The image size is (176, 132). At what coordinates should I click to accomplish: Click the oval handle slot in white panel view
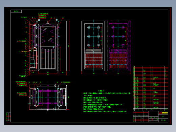tap(94, 51)
